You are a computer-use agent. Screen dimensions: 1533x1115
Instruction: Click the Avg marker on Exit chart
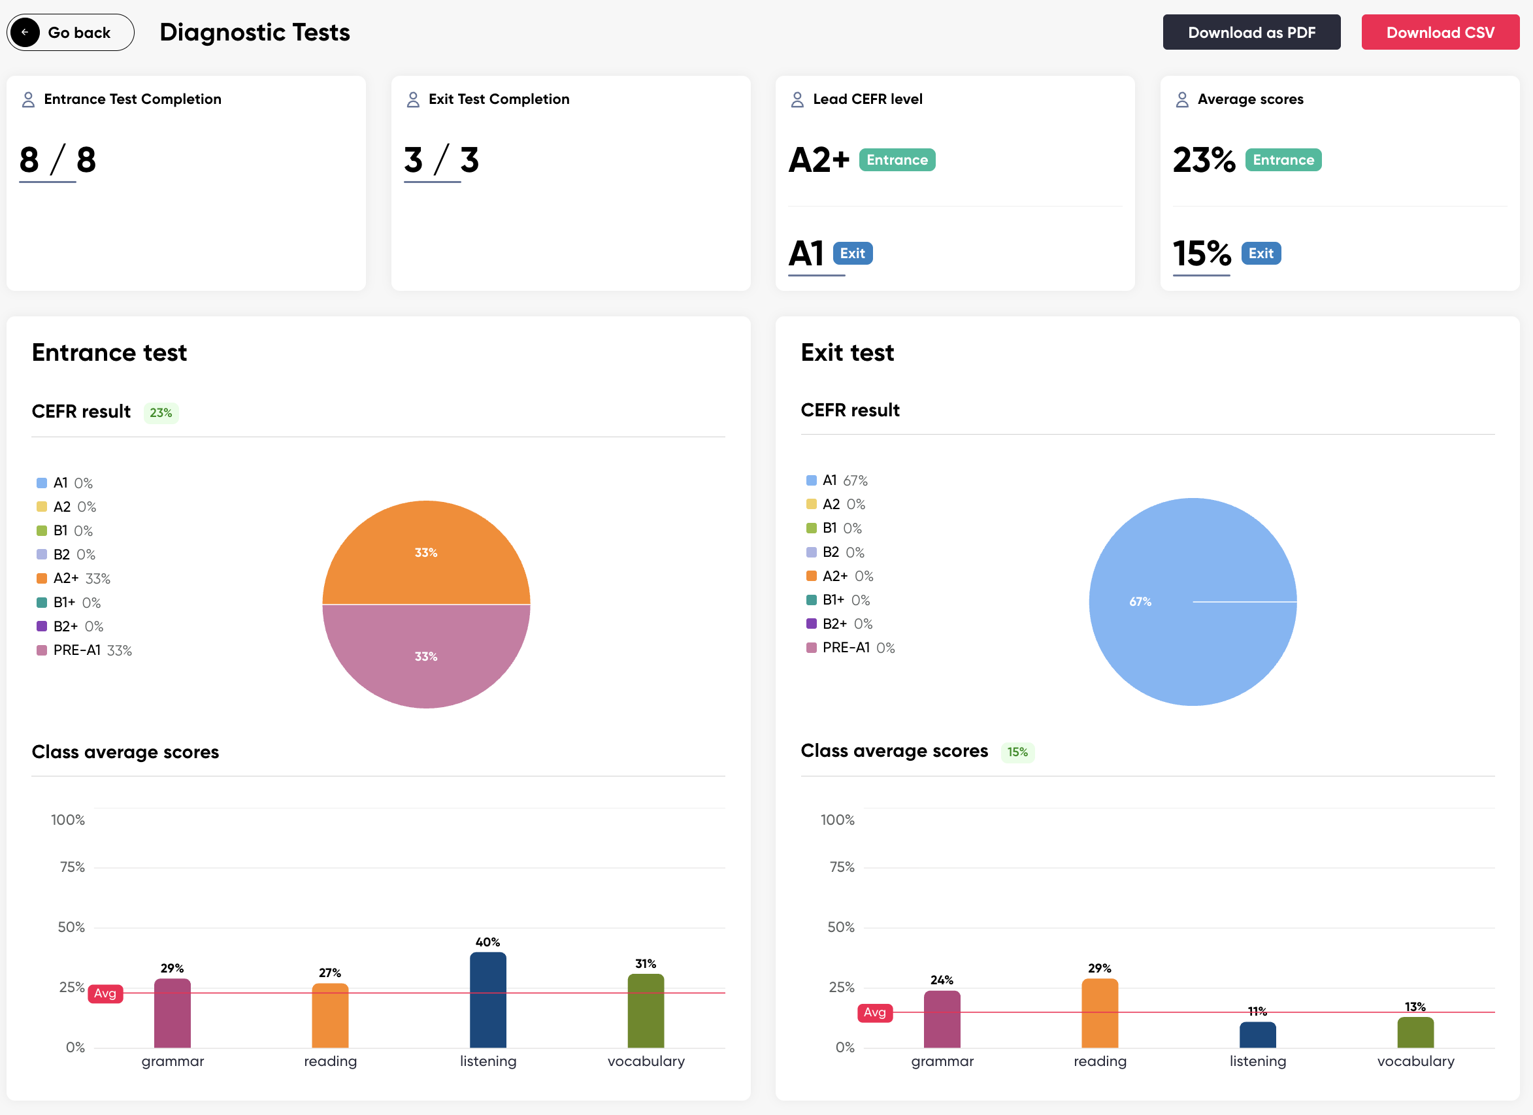(x=875, y=1012)
